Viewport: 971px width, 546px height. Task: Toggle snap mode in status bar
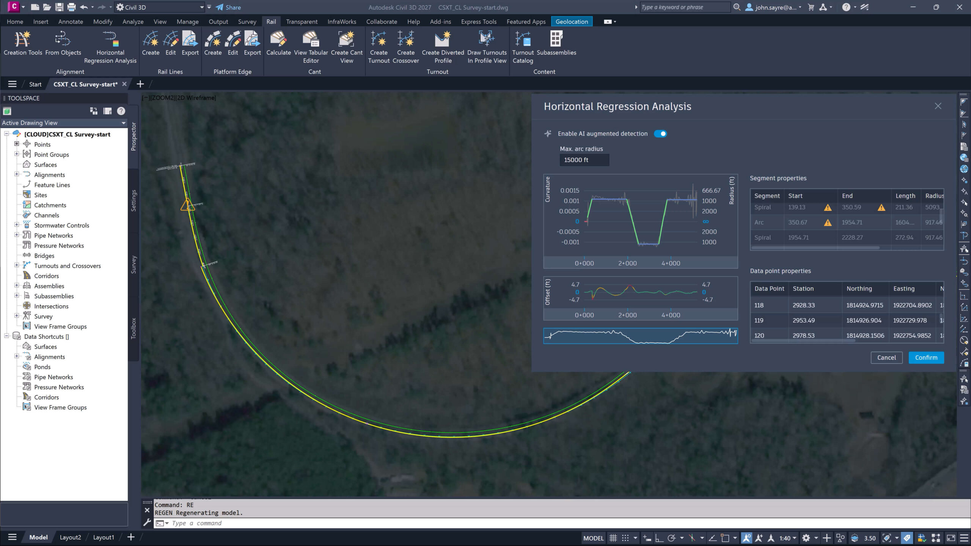coord(625,538)
